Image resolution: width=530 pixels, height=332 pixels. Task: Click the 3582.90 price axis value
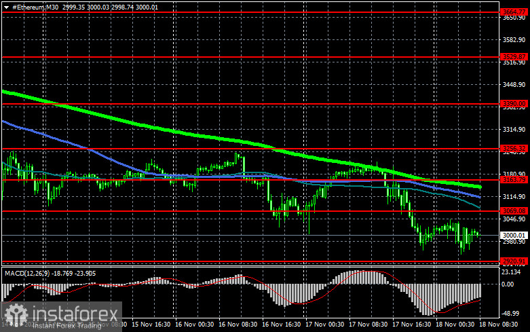[514, 40]
